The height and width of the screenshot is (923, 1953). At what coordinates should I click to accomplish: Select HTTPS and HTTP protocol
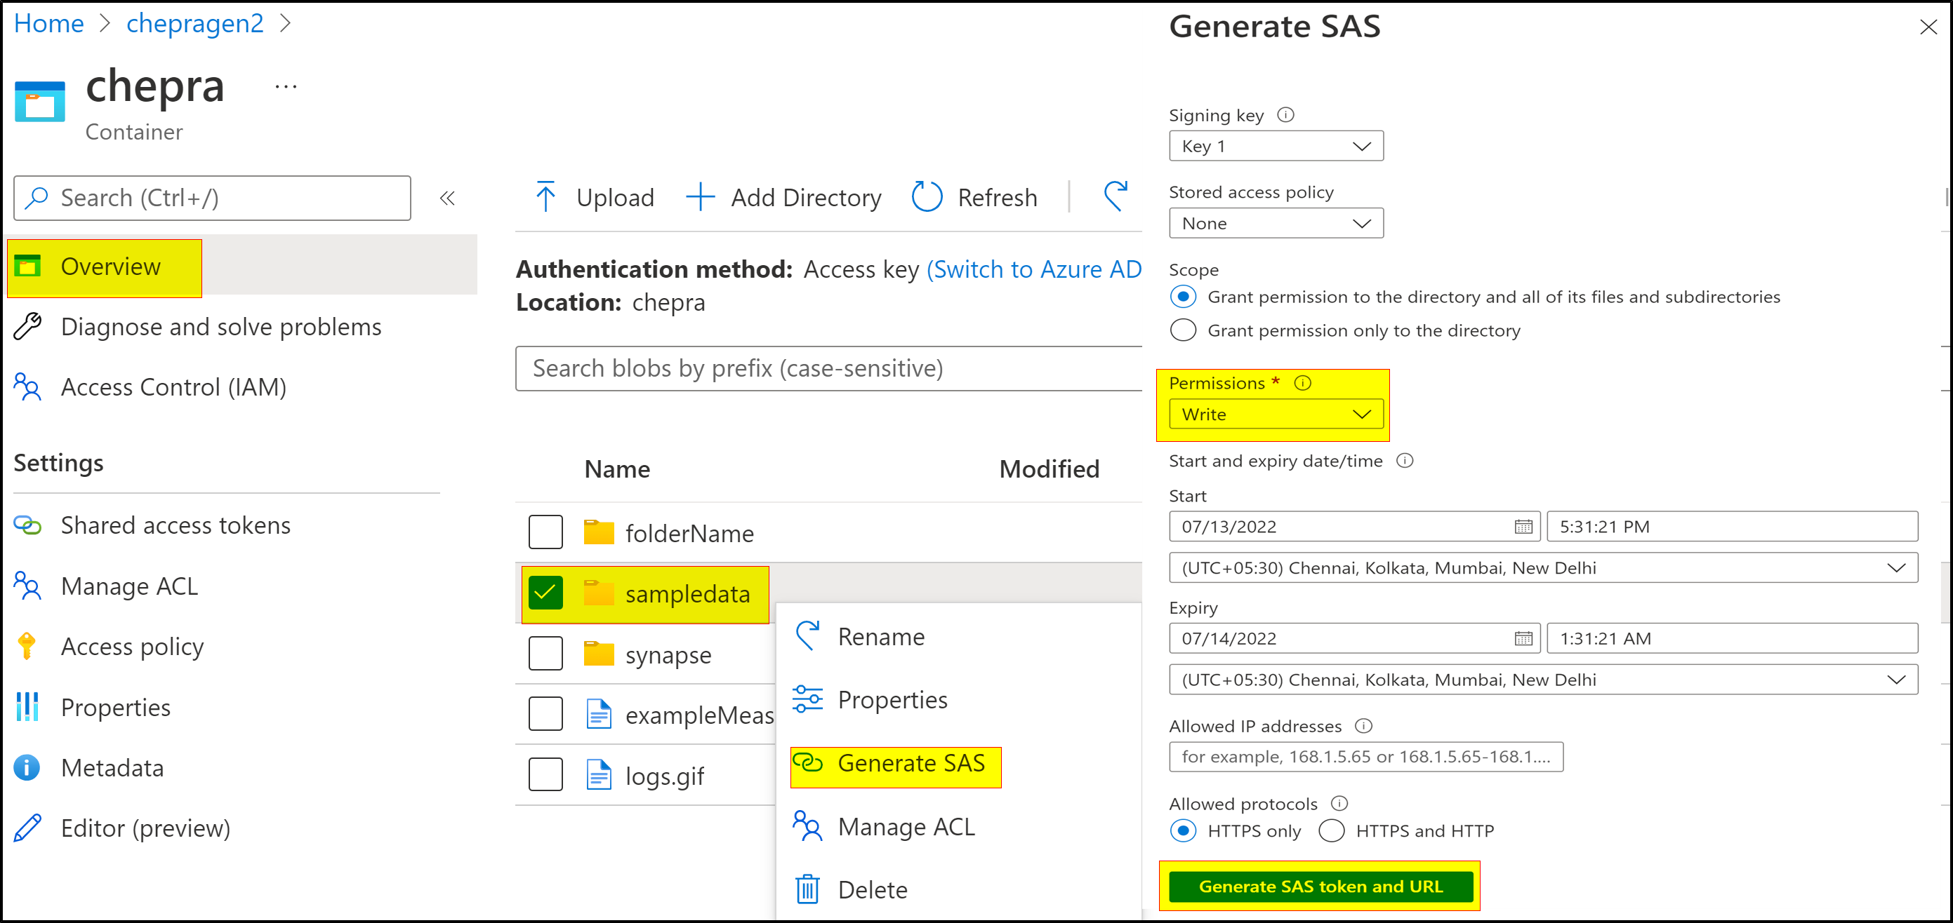coord(1331,830)
